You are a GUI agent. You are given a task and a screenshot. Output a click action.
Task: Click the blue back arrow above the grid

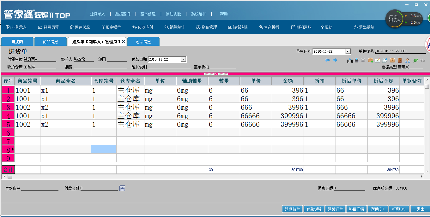(327, 60)
